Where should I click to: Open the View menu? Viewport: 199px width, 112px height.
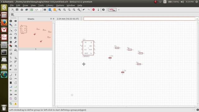click(x=33, y=6)
